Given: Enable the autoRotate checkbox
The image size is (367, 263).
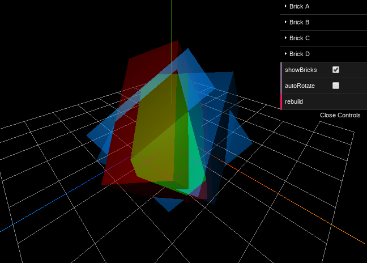Looking at the screenshot, I should 336,86.
